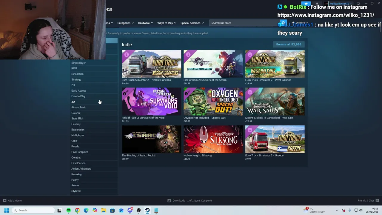Image resolution: width=382 pixels, height=215 pixels.
Task: Select the Pixel Graphics tag
Action: coord(94,152)
